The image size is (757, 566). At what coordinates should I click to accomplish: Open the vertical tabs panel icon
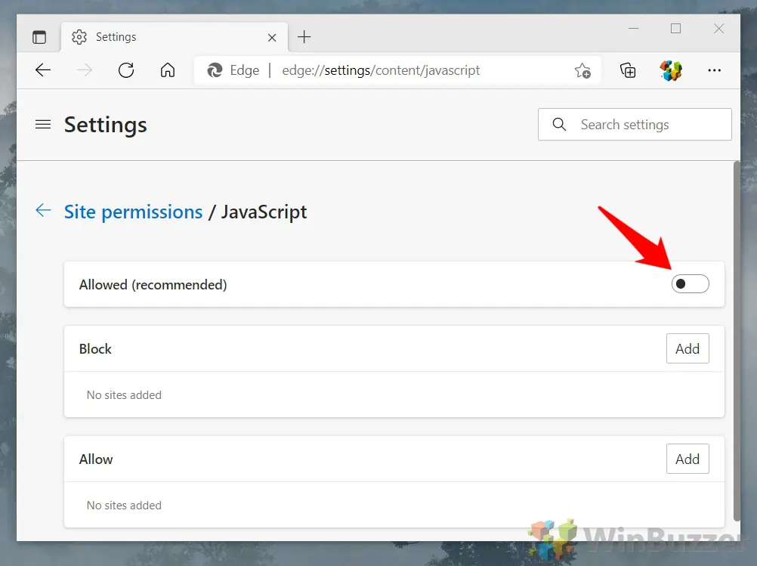click(39, 37)
